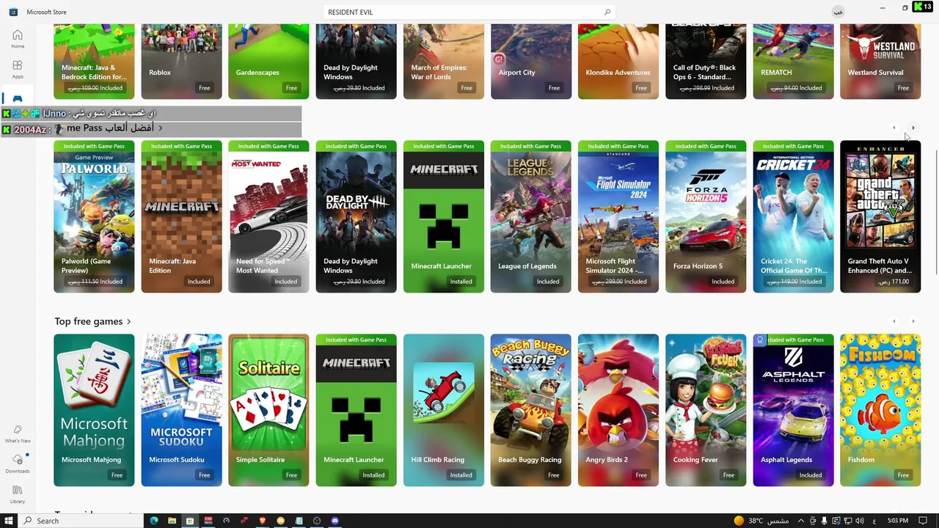
Task: Open the Beach Buggy Racing card
Action: (530, 410)
